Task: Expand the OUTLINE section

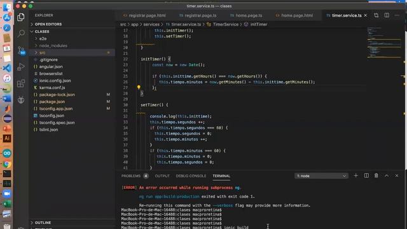Action: [x=43, y=223]
